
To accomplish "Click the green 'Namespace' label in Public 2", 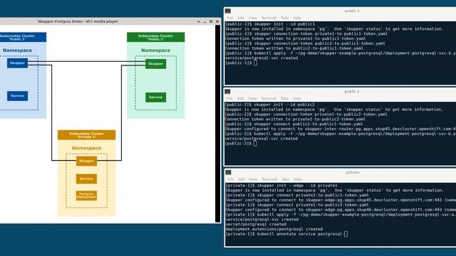I will [155, 50].
